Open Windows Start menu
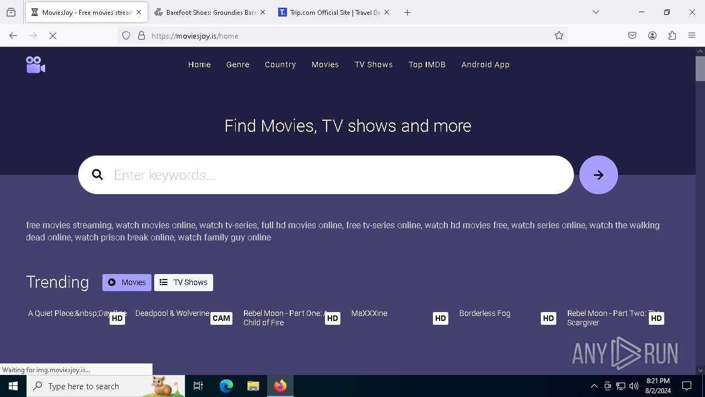 coord(13,386)
